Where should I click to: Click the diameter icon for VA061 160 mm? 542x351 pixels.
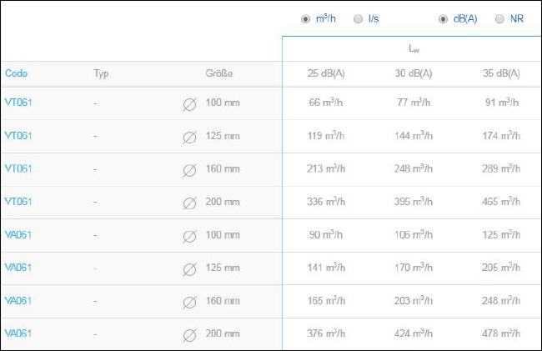[x=189, y=303]
